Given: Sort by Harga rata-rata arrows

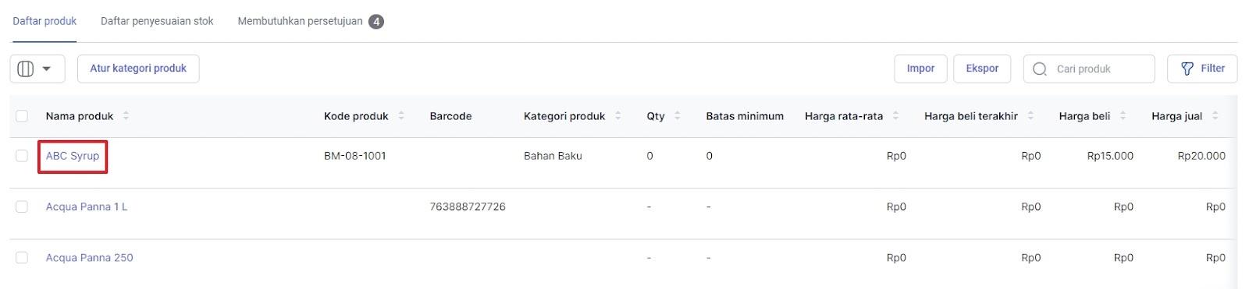Looking at the screenshot, I should tap(896, 115).
